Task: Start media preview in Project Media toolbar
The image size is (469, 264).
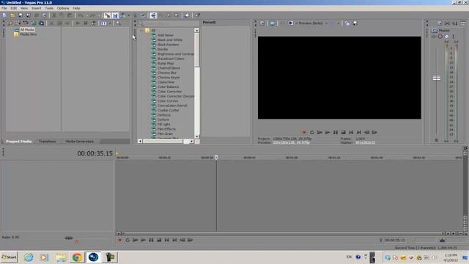Action: tap(78, 23)
